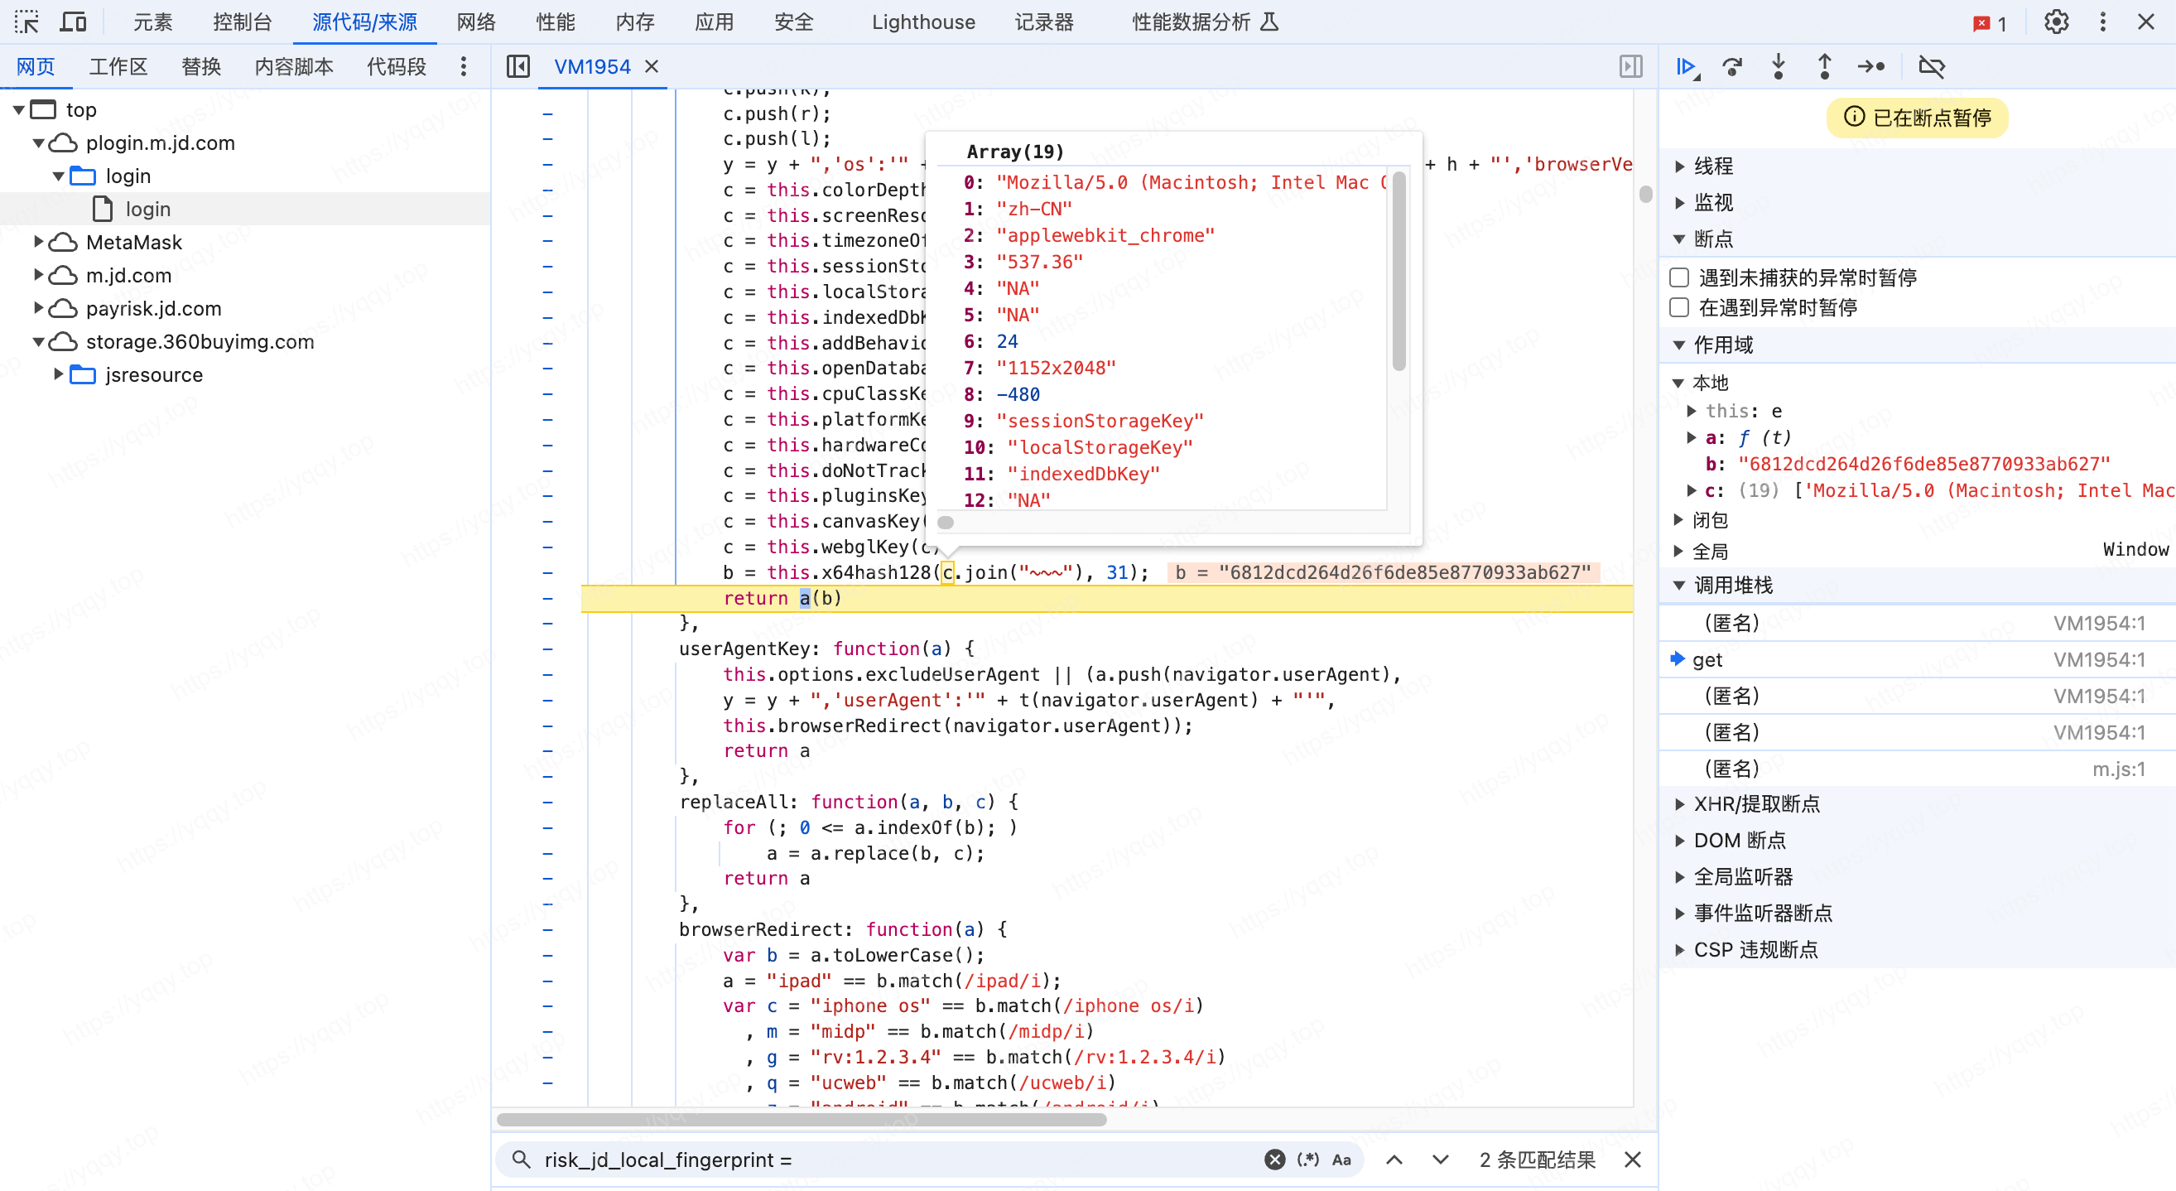Click the Array popup vertical scrollbar
This screenshot has width=2176, height=1191.
pyautogui.click(x=1399, y=272)
